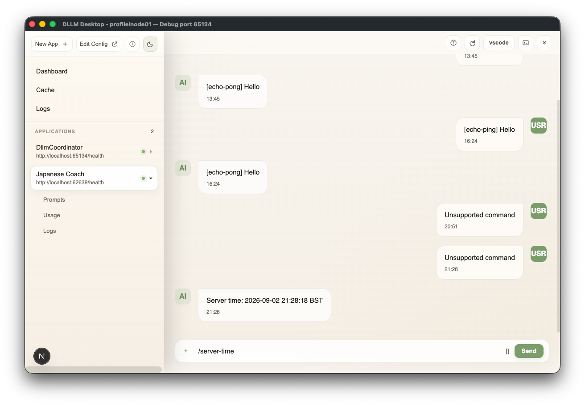Send the chat message
This screenshot has width=585, height=406.
pos(529,351)
